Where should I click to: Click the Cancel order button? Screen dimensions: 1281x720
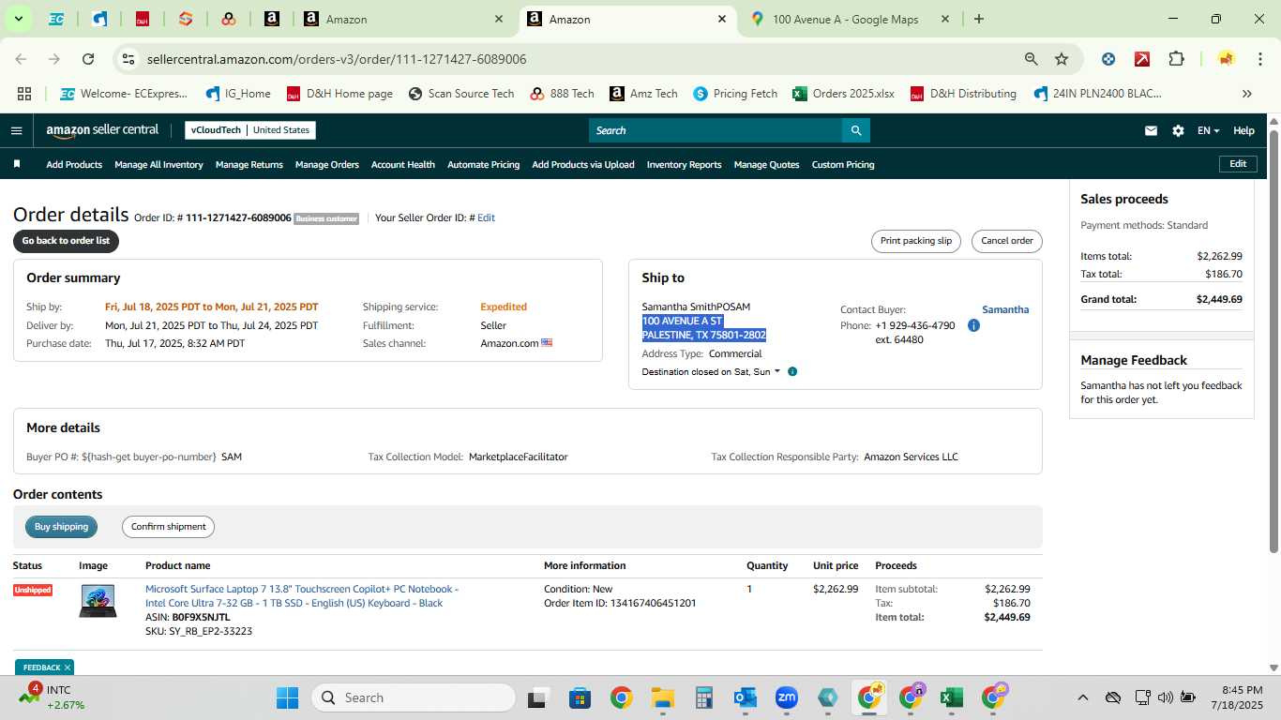(x=1007, y=241)
